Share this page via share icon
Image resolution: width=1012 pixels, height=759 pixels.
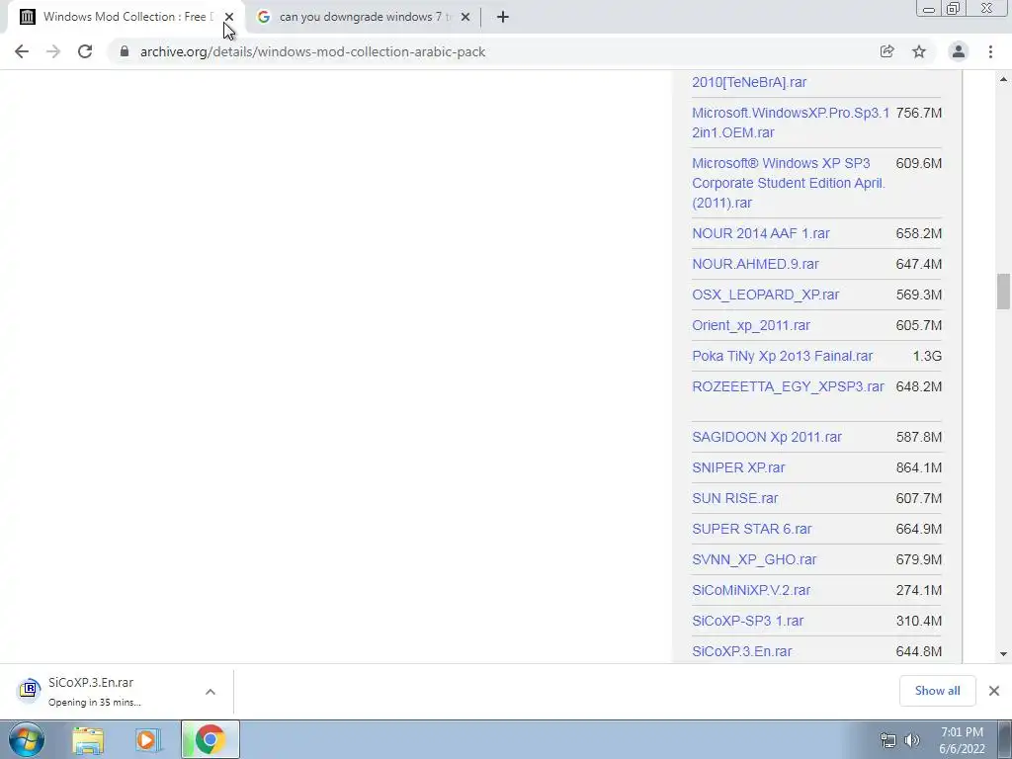(886, 51)
